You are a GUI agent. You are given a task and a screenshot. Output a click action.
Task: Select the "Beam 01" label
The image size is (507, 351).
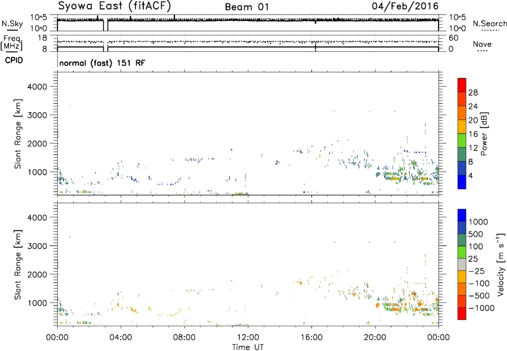click(247, 7)
